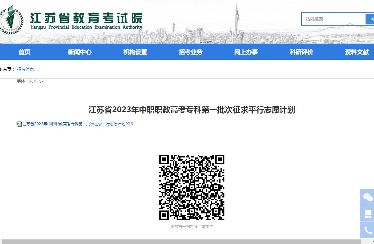The height and width of the screenshot is (244, 374).
Task: Open the 招考业务 navigation menu item
Action: 191,52
